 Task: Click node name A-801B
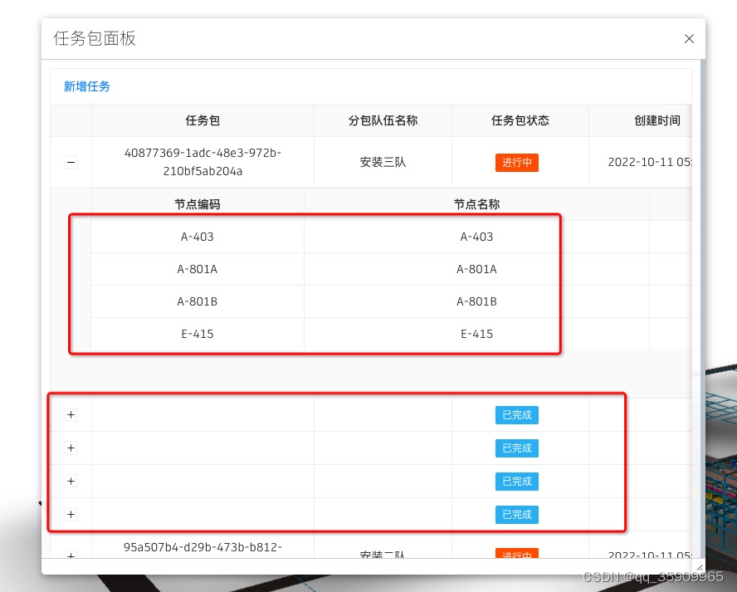coord(476,301)
